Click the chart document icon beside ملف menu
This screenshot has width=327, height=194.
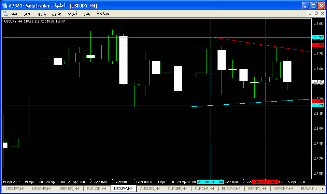tap(5, 13)
